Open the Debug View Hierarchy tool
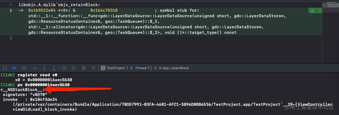 point(64,68)
